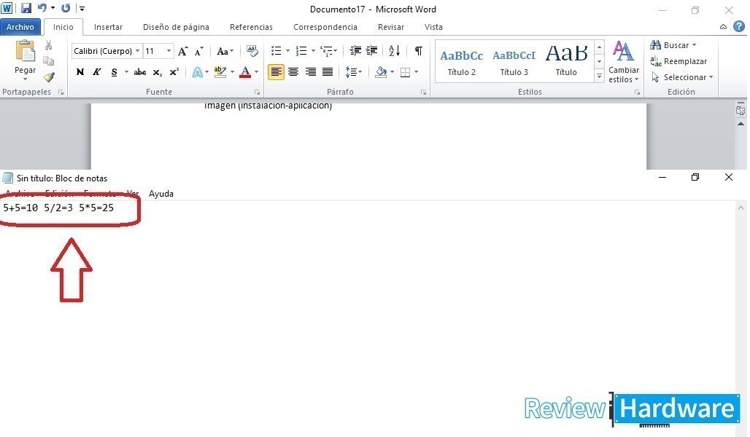
Task: Click in the Notepad text area
Action: pos(368,318)
